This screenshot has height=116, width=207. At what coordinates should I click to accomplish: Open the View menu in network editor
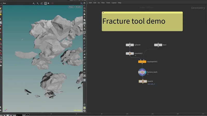click(x=103, y=3)
